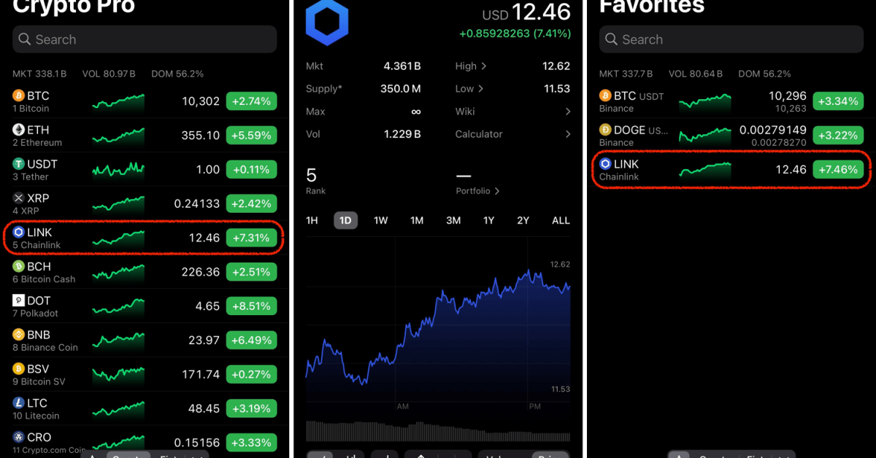The image size is (876, 458).
Task: Open the Calculator row chevron
Action: tap(567, 134)
